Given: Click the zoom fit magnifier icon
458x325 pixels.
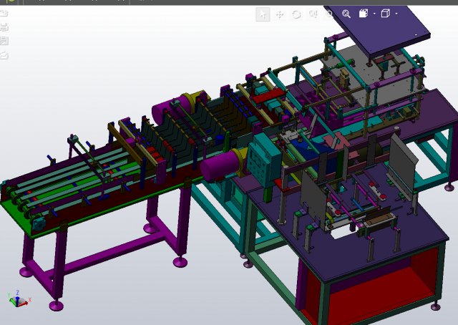Looking at the screenshot, I should (346, 14).
